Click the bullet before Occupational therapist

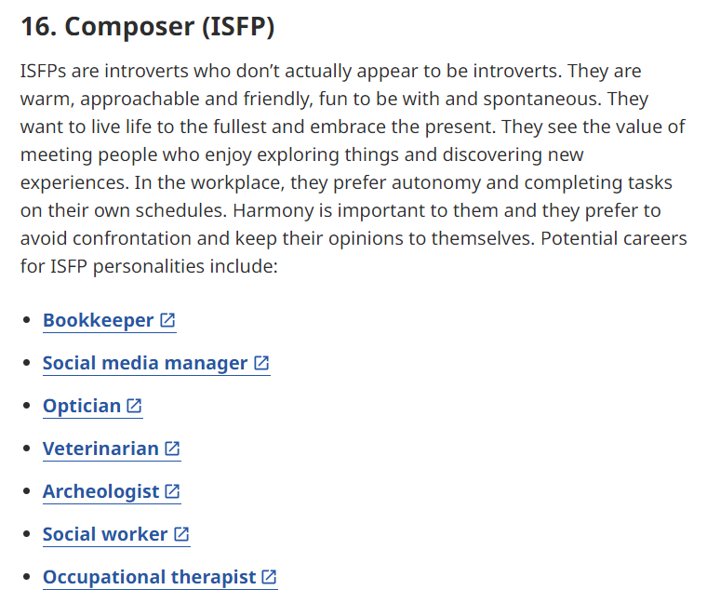27,577
